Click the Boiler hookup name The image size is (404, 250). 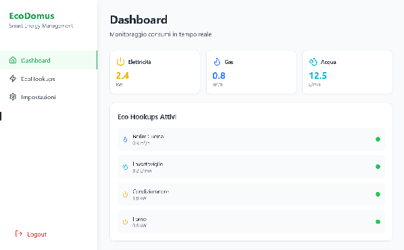[x=148, y=136]
